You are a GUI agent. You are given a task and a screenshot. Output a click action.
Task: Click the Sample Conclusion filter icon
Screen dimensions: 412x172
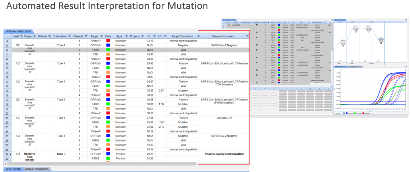[246, 36]
